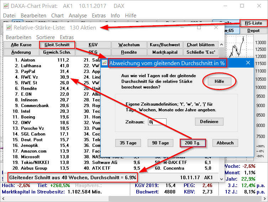Select Aixtron in the stock list
The width and height of the screenshot is (268, 202).
click(x=28, y=60)
